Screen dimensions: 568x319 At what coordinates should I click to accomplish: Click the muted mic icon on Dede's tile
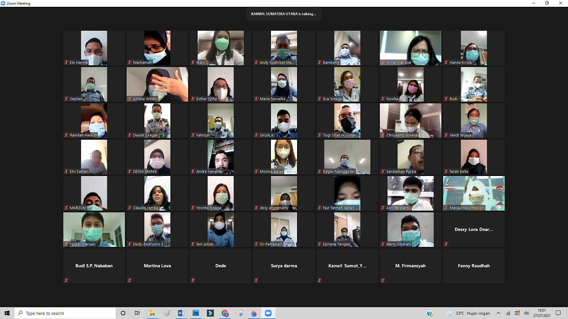point(193,280)
